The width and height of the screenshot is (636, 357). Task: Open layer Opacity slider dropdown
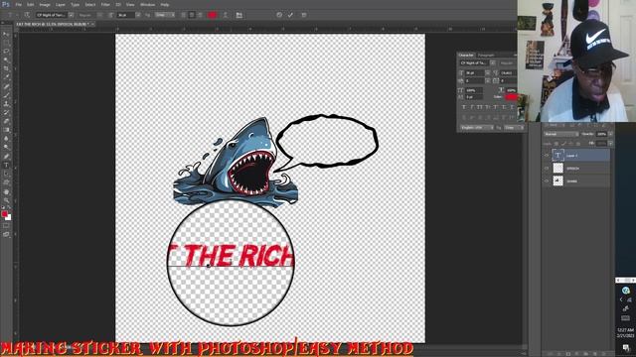(610, 134)
